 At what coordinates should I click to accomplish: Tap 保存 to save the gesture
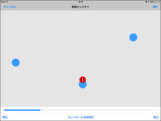pyautogui.click(x=155, y=7)
